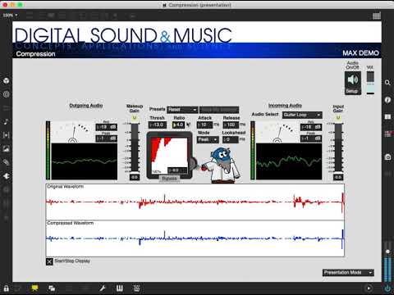Image resolution: width=394 pixels, height=295 pixels.
Task: Click the Bypass button under the compressor graph
Action: 169,179
